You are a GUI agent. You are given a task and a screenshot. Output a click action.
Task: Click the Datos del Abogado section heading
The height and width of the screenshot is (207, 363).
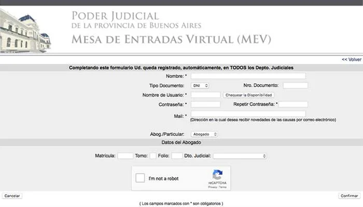(181, 142)
